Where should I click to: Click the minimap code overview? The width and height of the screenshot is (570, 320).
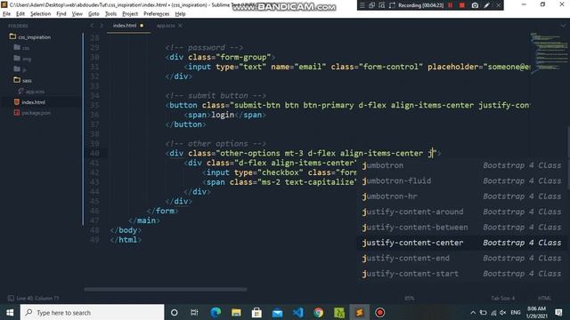pyautogui.click(x=549, y=52)
